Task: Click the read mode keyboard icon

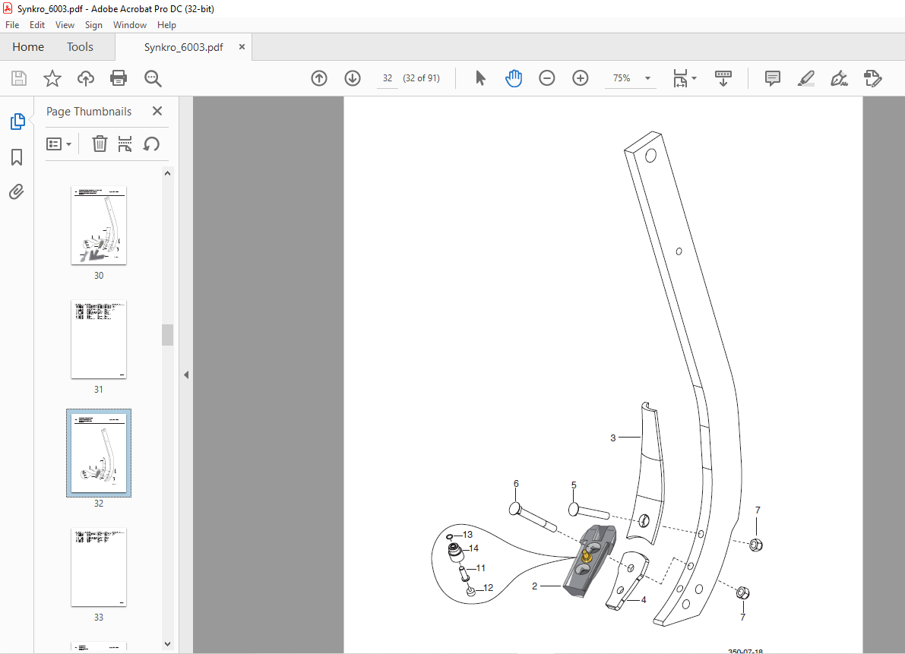Action: click(x=723, y=77)
